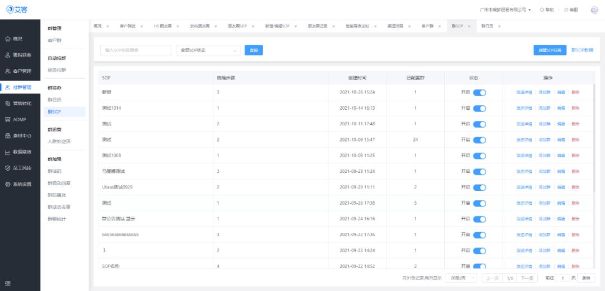Expand the company name dropdown at top

pyautogui.click(x=505, y=10)
